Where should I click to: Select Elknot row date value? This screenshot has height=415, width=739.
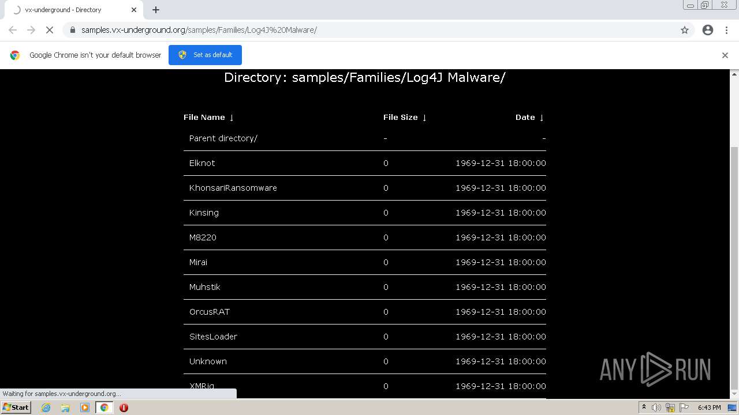point(501,163)
